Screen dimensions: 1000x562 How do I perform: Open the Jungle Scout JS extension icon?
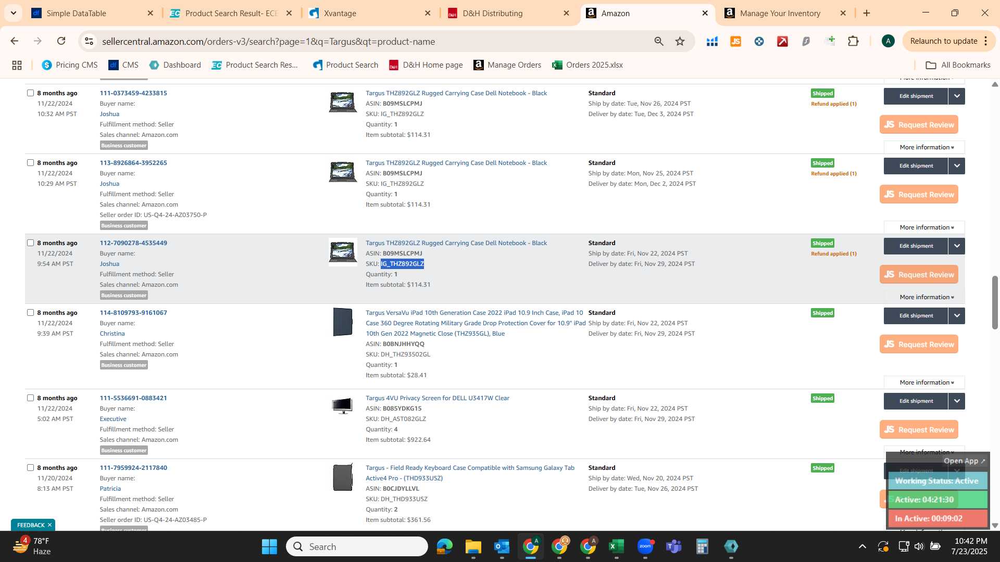735,41
